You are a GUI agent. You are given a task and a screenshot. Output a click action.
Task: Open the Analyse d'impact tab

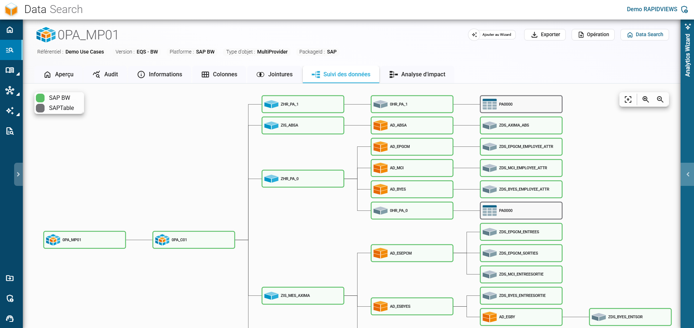(417, 74)
